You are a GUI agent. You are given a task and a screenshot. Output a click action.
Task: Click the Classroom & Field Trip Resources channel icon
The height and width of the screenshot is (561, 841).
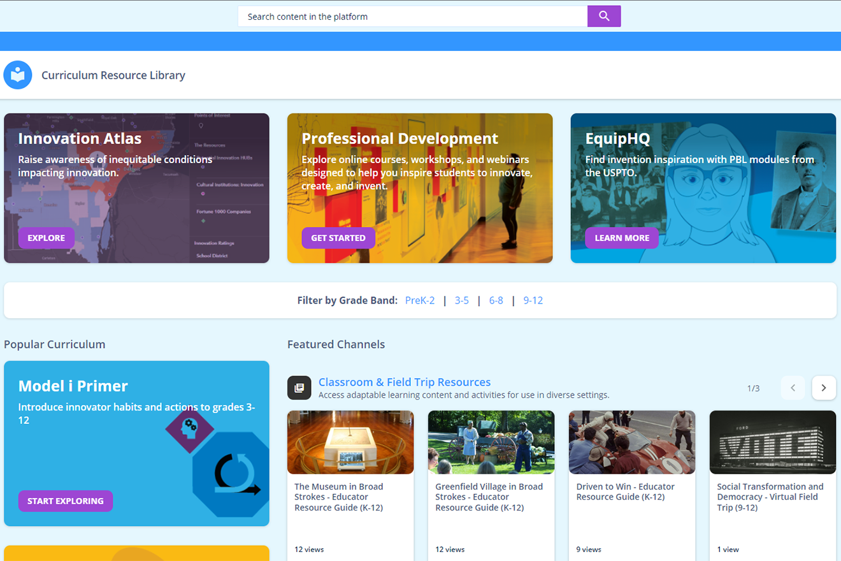pos(299,388)
